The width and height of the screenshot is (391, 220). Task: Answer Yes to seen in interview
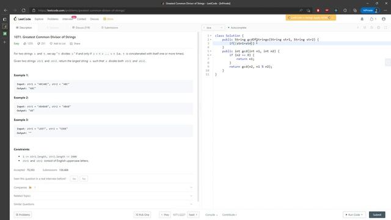(74, 179)
